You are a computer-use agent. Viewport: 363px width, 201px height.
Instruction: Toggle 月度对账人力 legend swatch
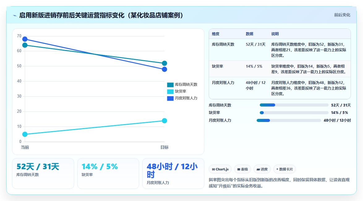pos(170,98)
